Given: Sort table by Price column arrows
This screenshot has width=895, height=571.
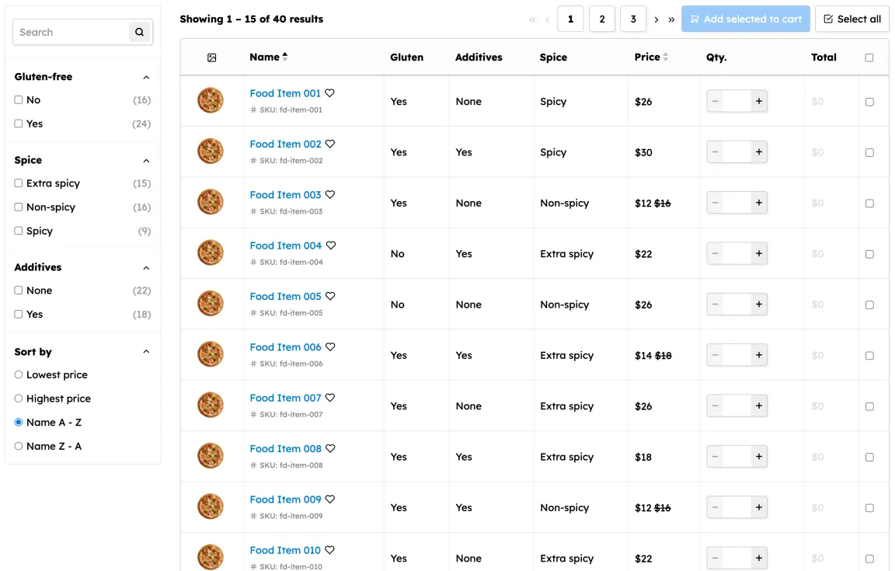Looking at the screenshot, I should coord(665,57).
